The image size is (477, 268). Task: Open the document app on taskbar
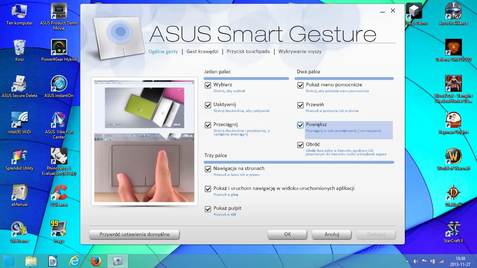coord(53,261)
